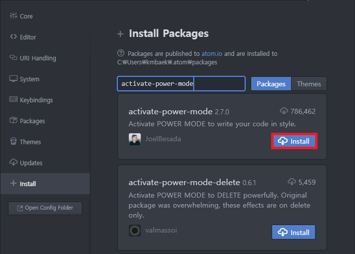Install the activate-power-mode-delete package
The width and height of the screenshot is (355, 254).
294,232
